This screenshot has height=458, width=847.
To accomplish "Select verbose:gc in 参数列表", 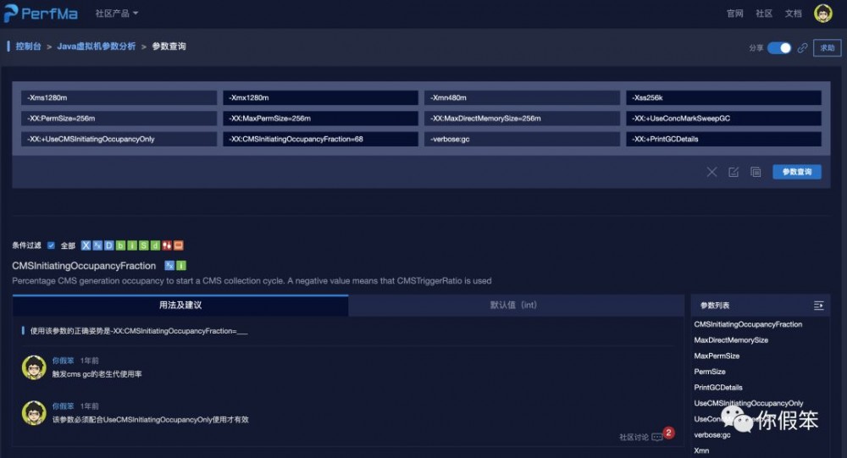I will [712, 435].
